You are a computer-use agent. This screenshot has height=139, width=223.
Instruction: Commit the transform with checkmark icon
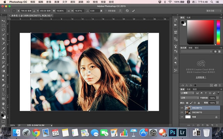pyautogui.click(x=133, y=11)
